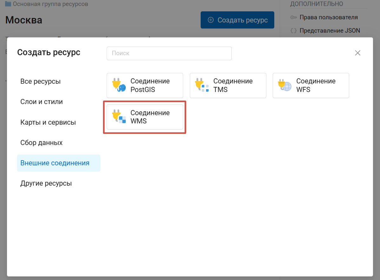Click the key icon beside Права пользователя
The width and height of the screenshot is (380, 280).
pyautogui.click(x=294, y=17)
